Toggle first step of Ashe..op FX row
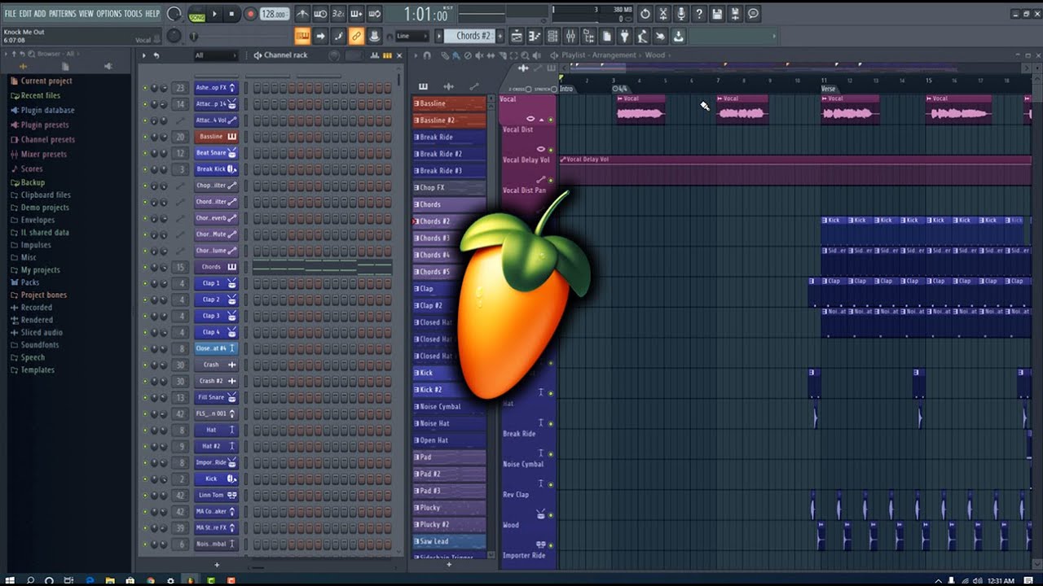 coord(257,88)
